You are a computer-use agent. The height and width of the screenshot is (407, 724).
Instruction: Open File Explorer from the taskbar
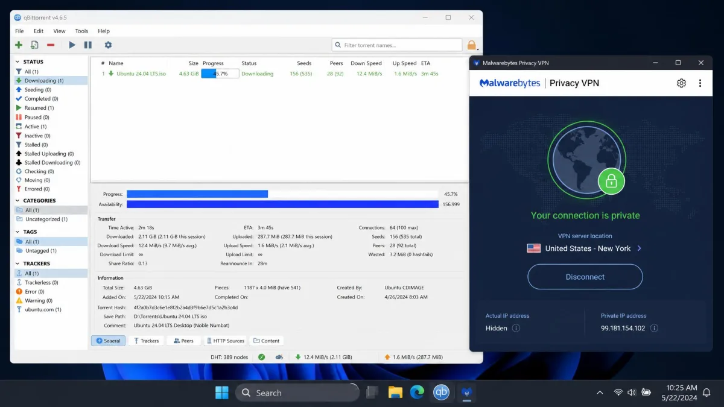tap(395, 393)
